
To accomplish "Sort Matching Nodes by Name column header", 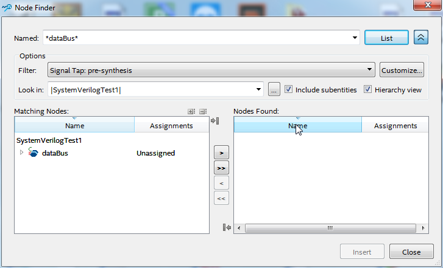I will pos(74,125).
